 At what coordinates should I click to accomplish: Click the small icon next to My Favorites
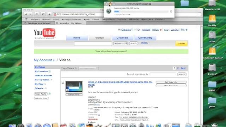point(49,71)
